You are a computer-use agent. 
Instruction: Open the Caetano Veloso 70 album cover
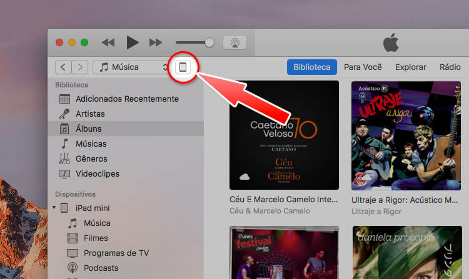(x=284, y=135)
